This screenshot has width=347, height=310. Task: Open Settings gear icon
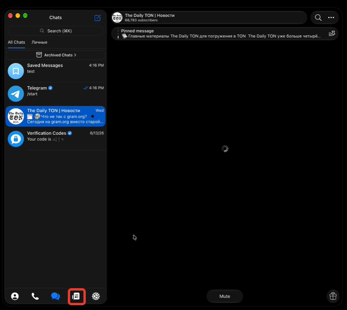[96, 296]
